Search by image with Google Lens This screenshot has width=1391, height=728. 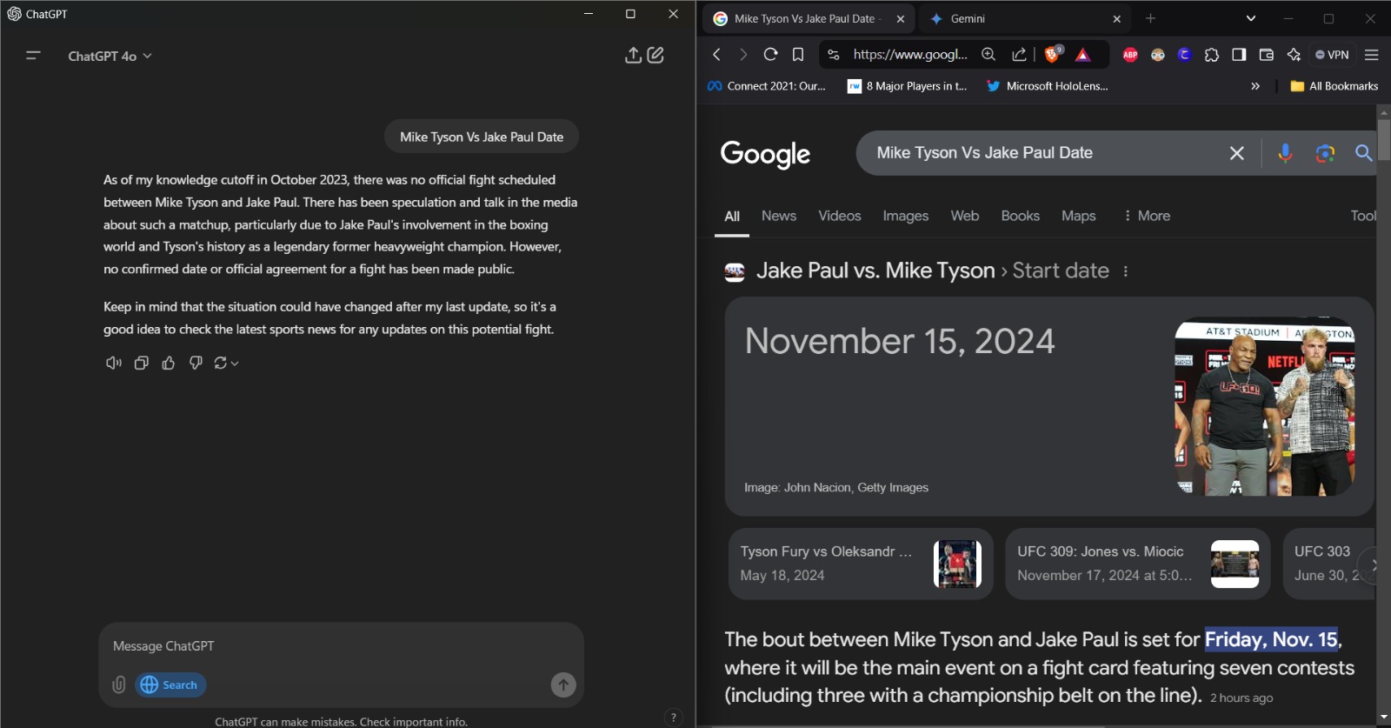click(1325, 153)
